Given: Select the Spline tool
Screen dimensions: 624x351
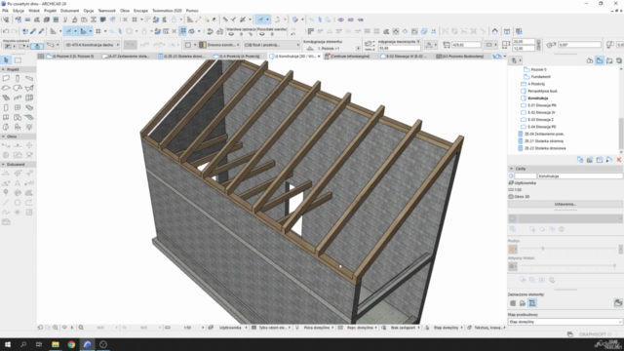Looking at the screenshot, I should 6,213.
